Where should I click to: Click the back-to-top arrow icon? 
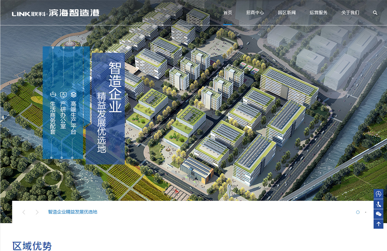(x=379, y=224)
